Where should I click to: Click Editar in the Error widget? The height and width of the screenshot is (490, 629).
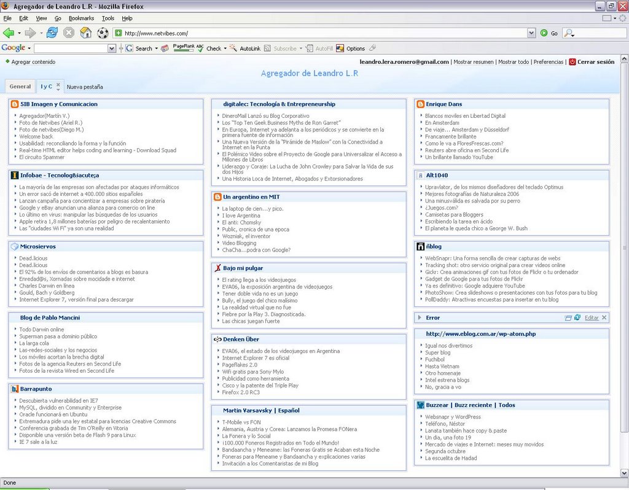[x=592, y=317]
